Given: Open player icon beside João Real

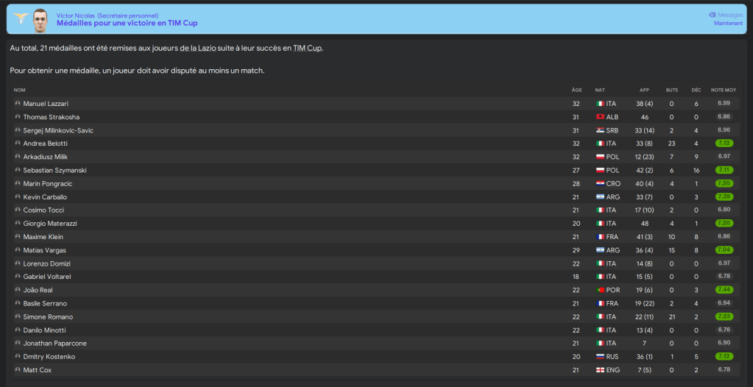Looking at the screenshot, I should tap(18, 290).
